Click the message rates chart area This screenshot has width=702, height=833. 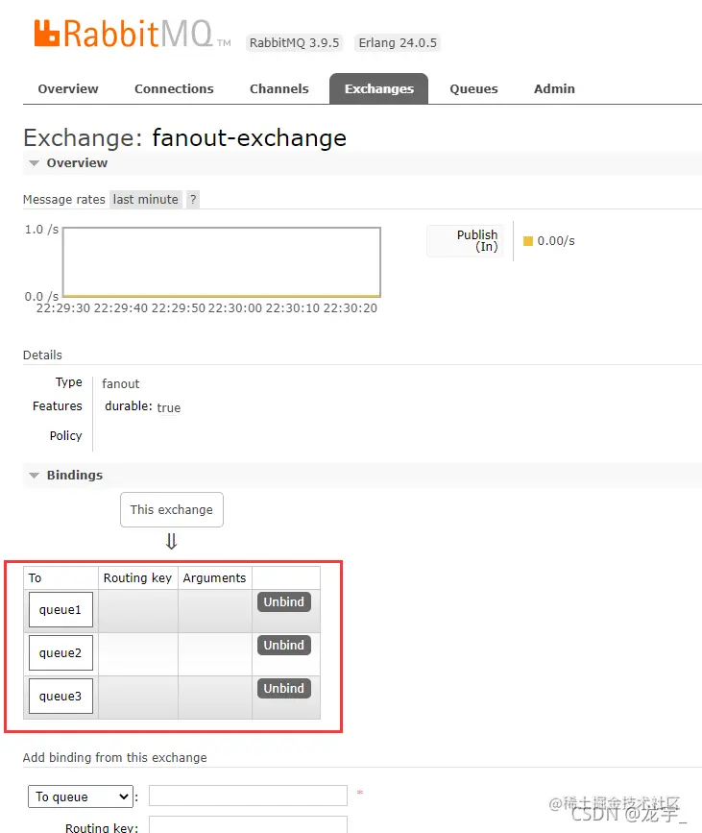pyautogui.click(x=222, y=262)
